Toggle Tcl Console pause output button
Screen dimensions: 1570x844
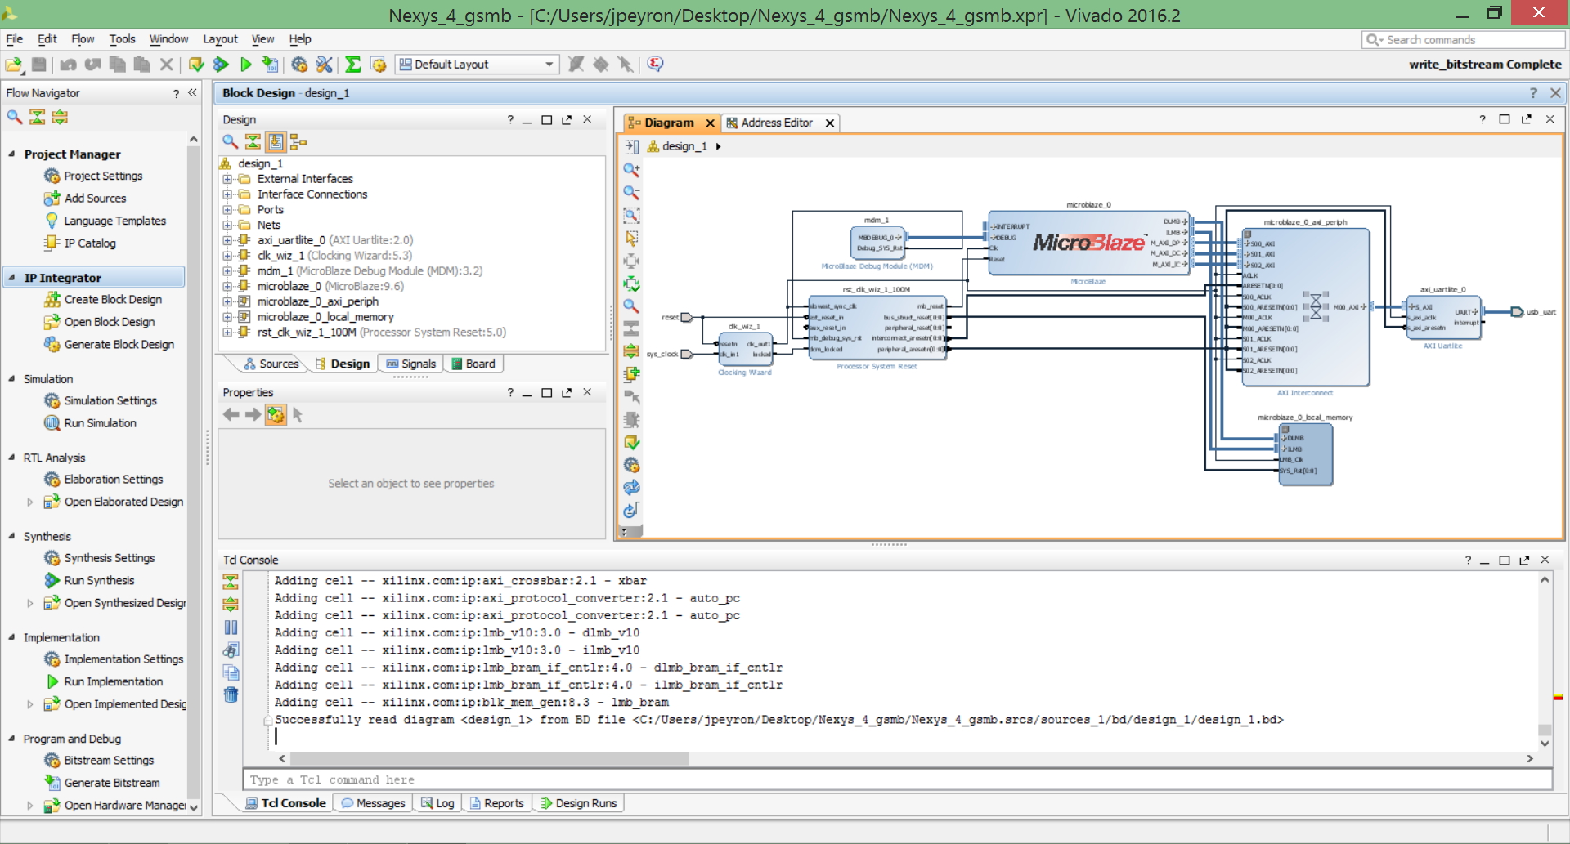pyautogui.click(x=231, y=627)
